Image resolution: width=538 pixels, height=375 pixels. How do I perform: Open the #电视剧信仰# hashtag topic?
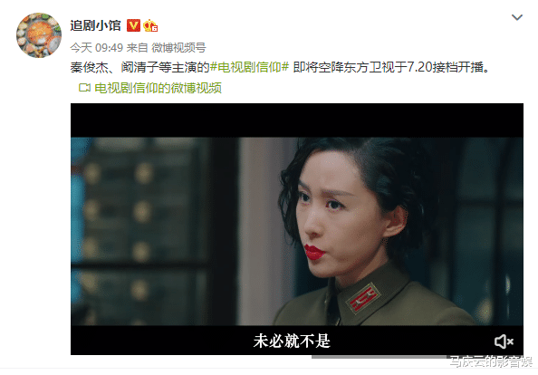click(x=249, y=67)
